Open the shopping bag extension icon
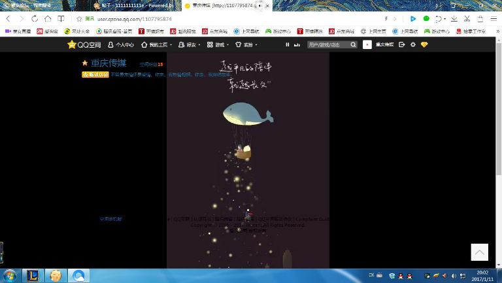This screenshot has height=283, width=502. (480, 19)
